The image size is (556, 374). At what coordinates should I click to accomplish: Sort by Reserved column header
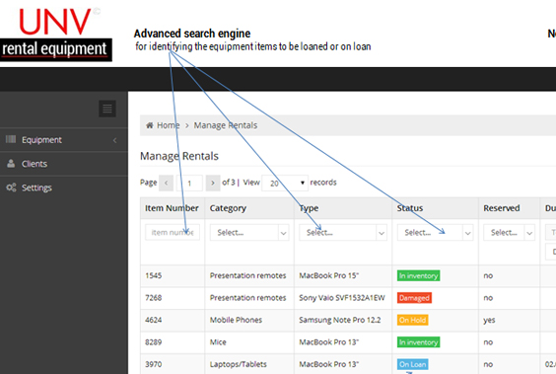502,208
